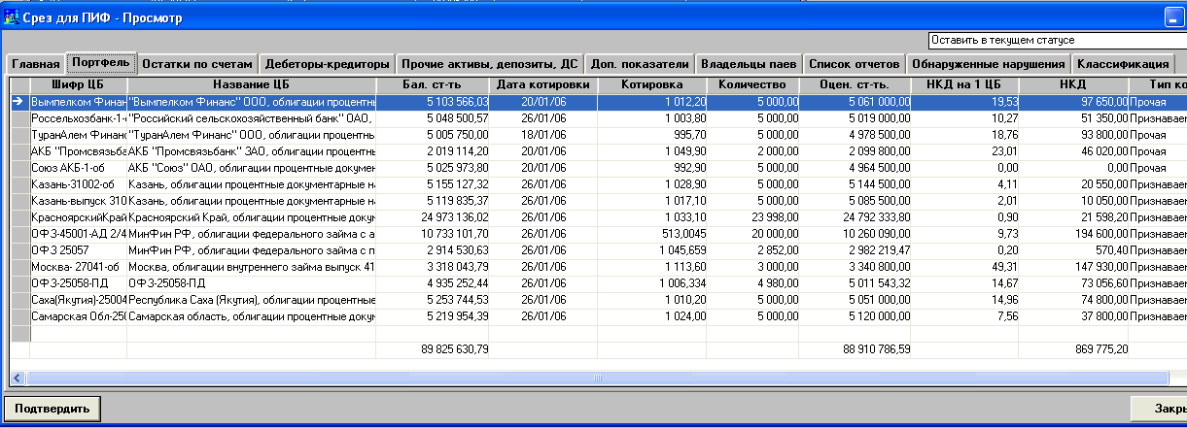Select the ТуранАлем Финанс row
1187x428 pixels.
pos(599,134)
